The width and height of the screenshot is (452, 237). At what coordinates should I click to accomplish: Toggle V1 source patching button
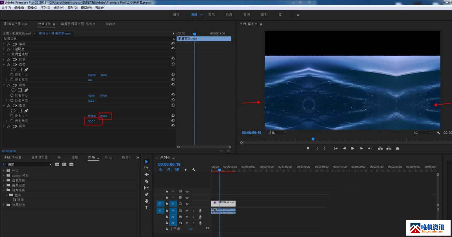(x=160, y=204)
